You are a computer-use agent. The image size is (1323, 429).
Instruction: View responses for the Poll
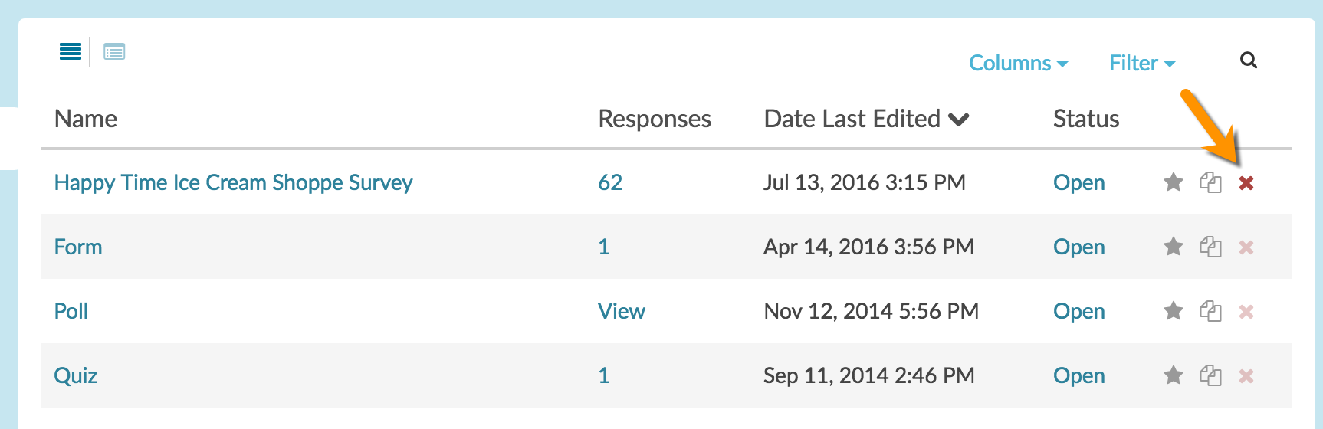pyautogui.click(x=621, y=311)
